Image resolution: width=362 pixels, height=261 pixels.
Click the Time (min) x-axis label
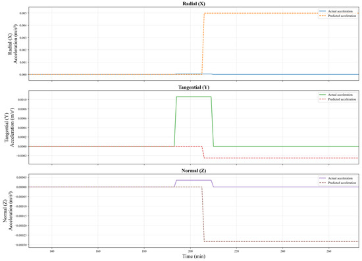194,256
